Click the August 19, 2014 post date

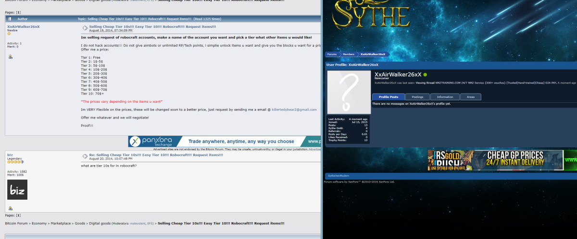(111, 30)
